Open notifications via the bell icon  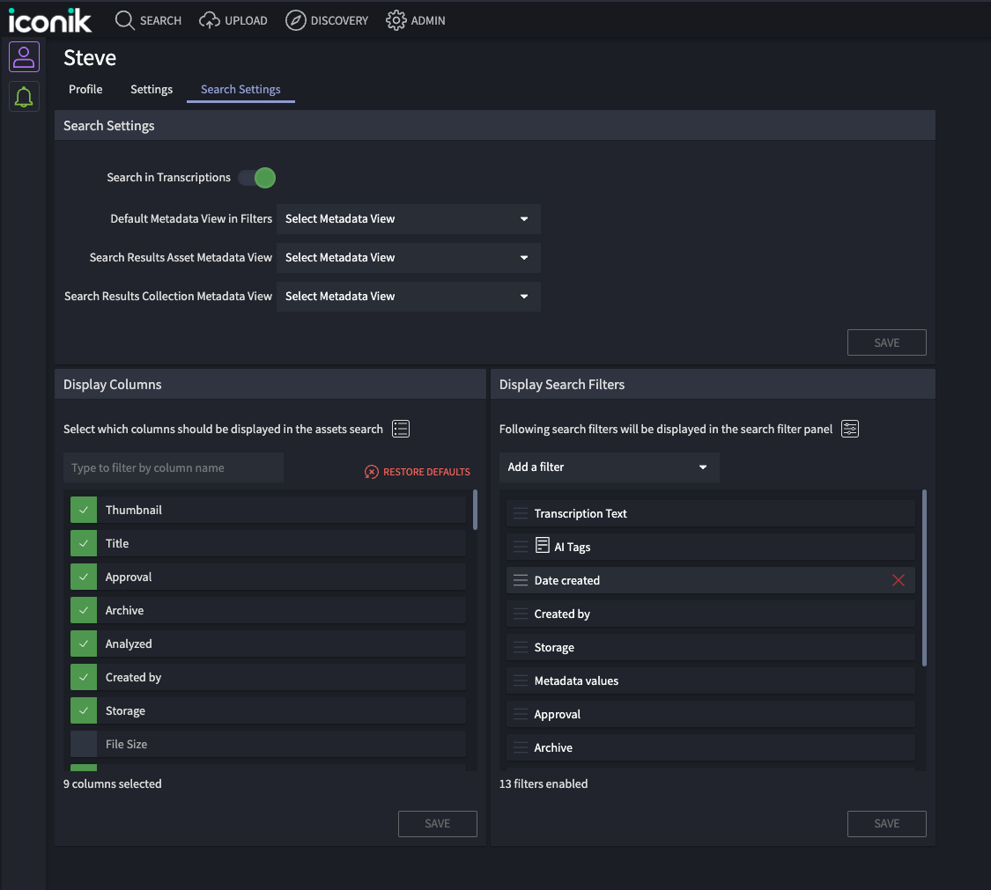pyautogui.click(x=24, y=96)
